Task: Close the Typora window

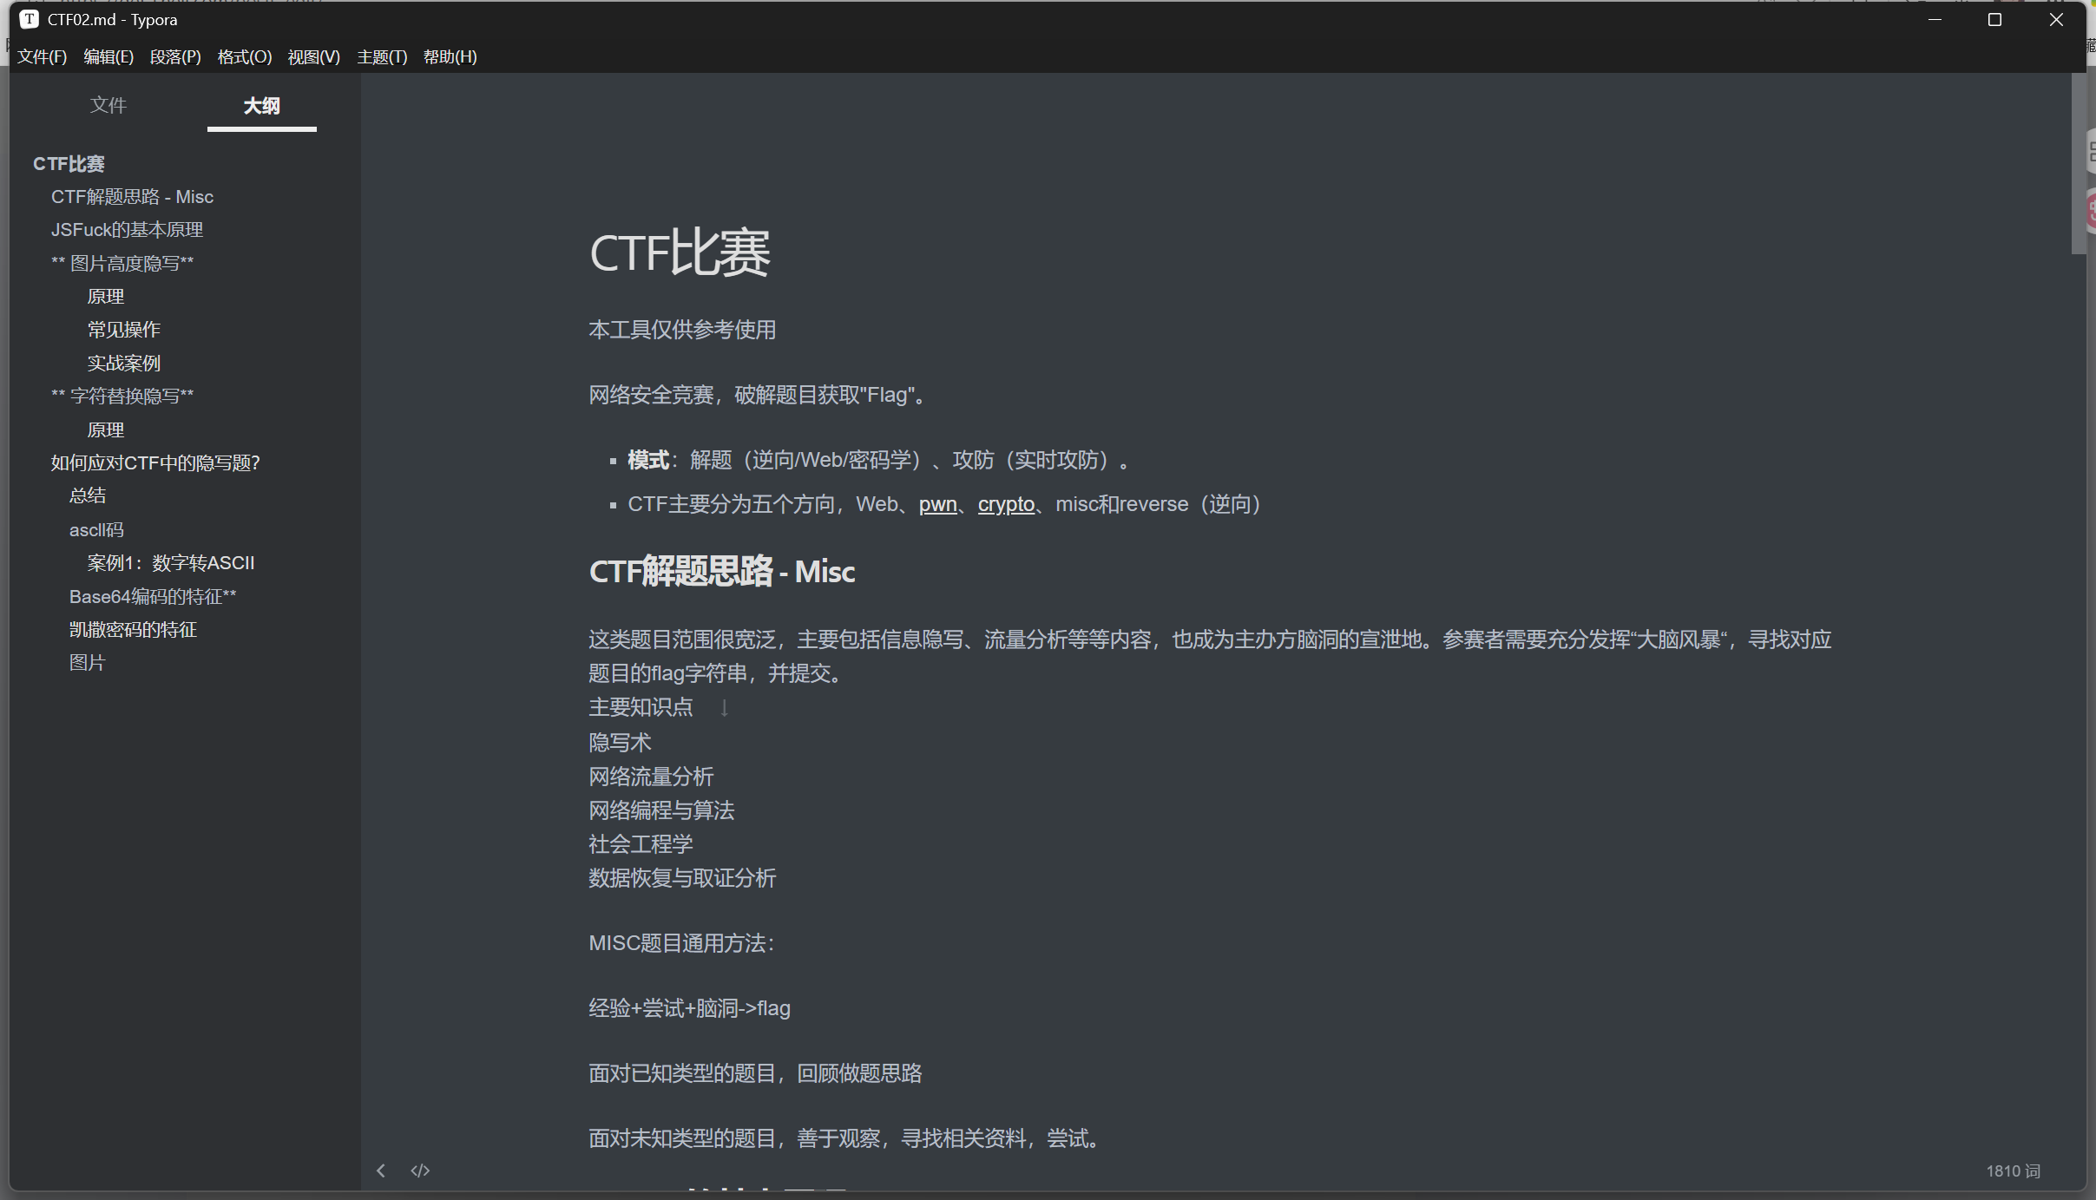Action: 2056,19
